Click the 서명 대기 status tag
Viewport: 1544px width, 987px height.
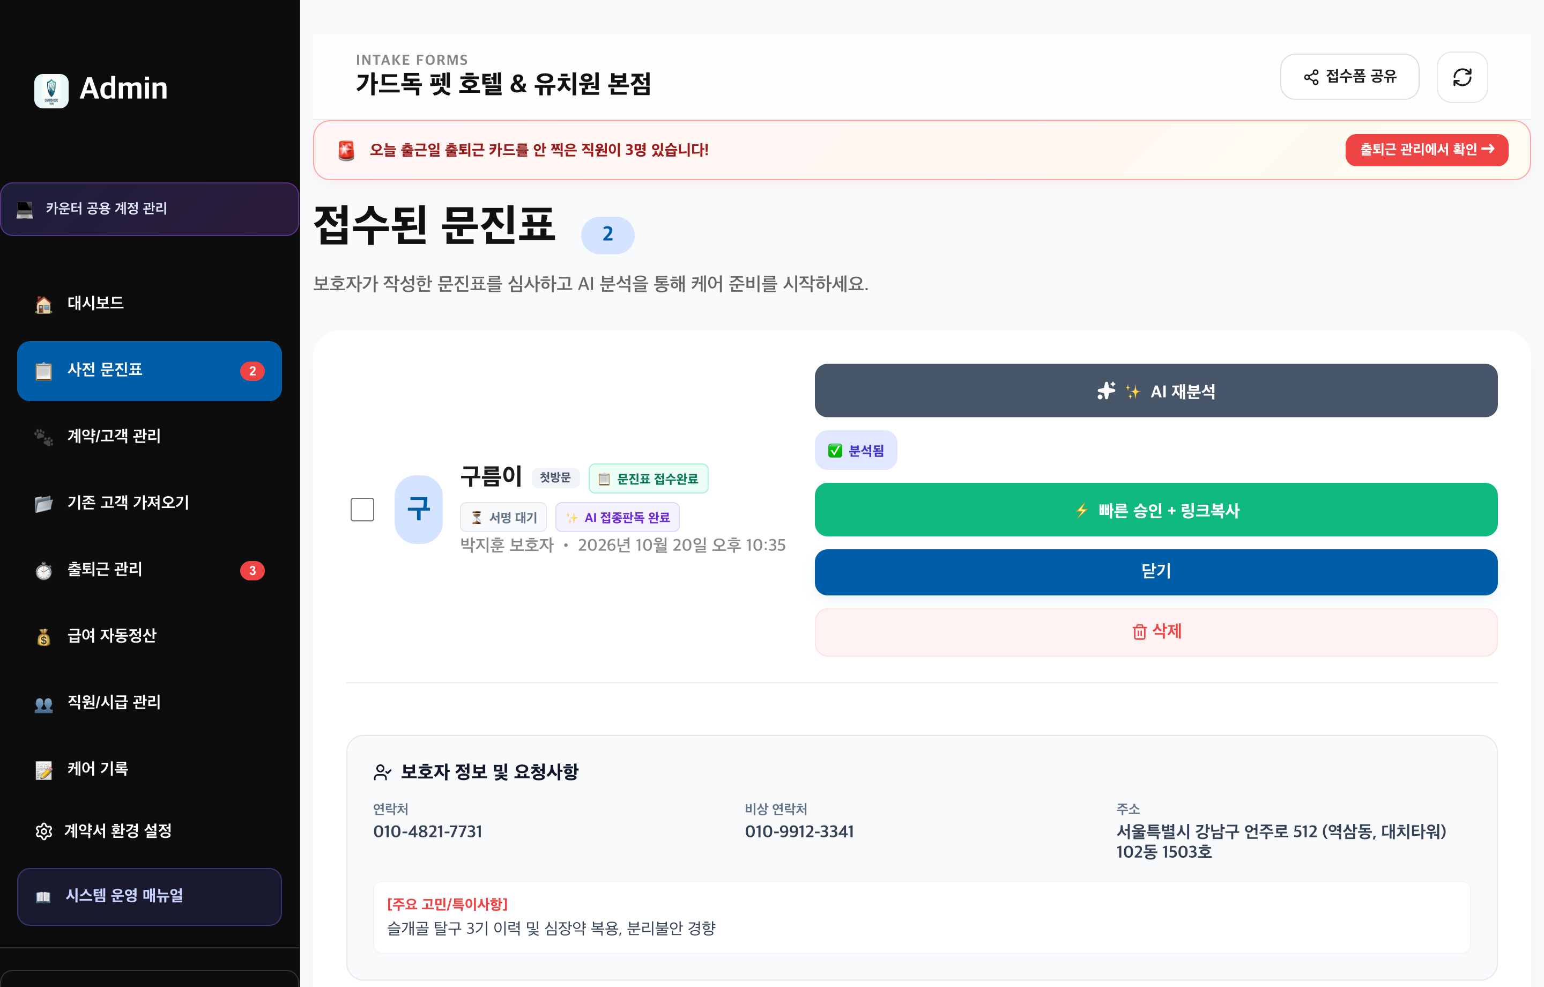(503, 517)
